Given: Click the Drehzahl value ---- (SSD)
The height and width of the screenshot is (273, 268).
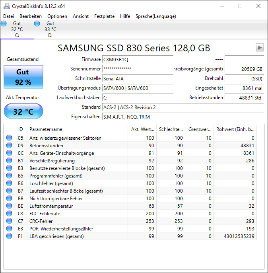Looking at the screenshot, I should click(245, 78).
